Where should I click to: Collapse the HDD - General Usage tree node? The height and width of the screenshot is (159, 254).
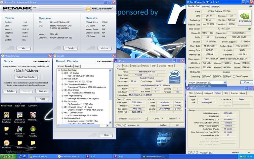pos(63,113)
